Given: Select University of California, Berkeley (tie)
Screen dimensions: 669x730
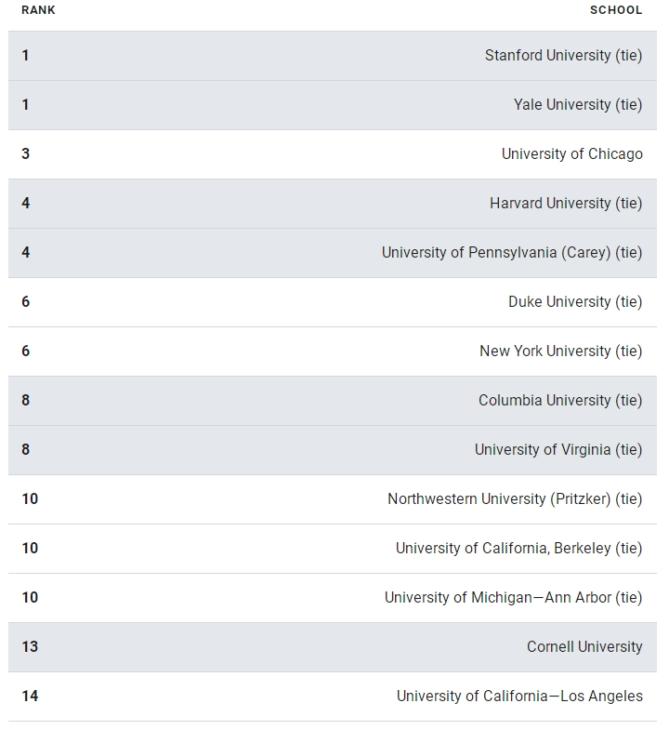Looking at the screenshot, I should (x=518, y=549).
